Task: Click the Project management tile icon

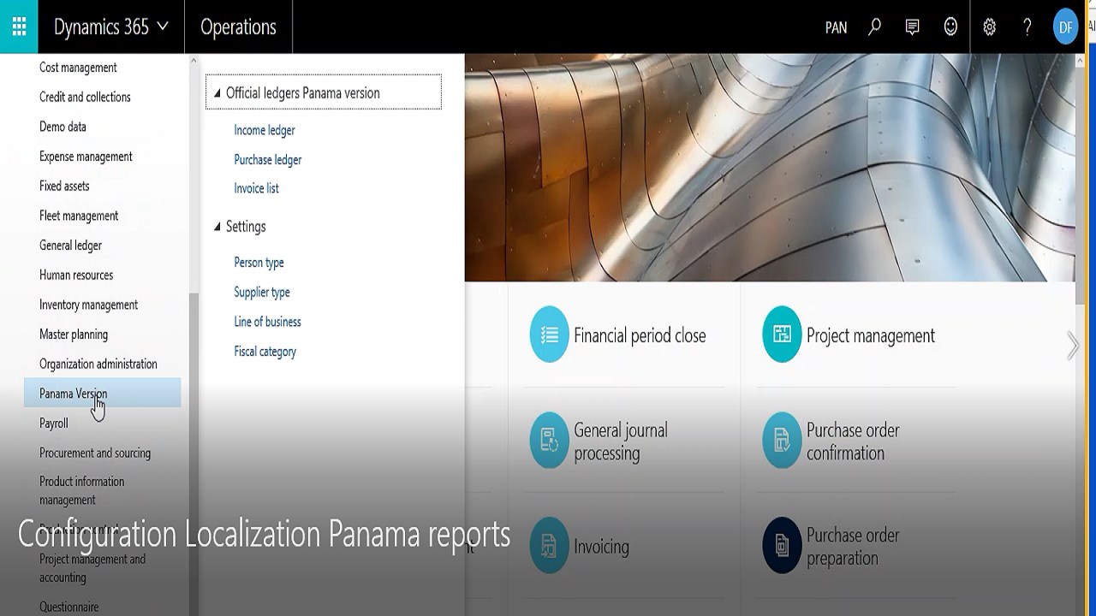Action: [x=782, y=335]
